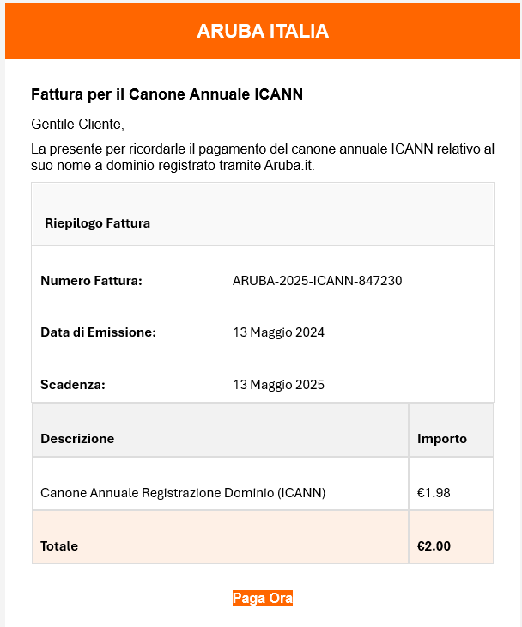Click the Gentile Cliente greeting

[78, 124]
